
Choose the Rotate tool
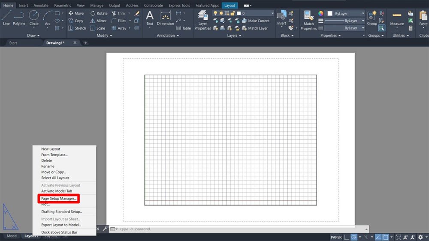[99, 13]
